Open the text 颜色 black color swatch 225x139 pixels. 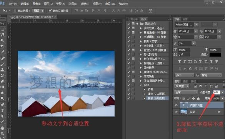215,55
